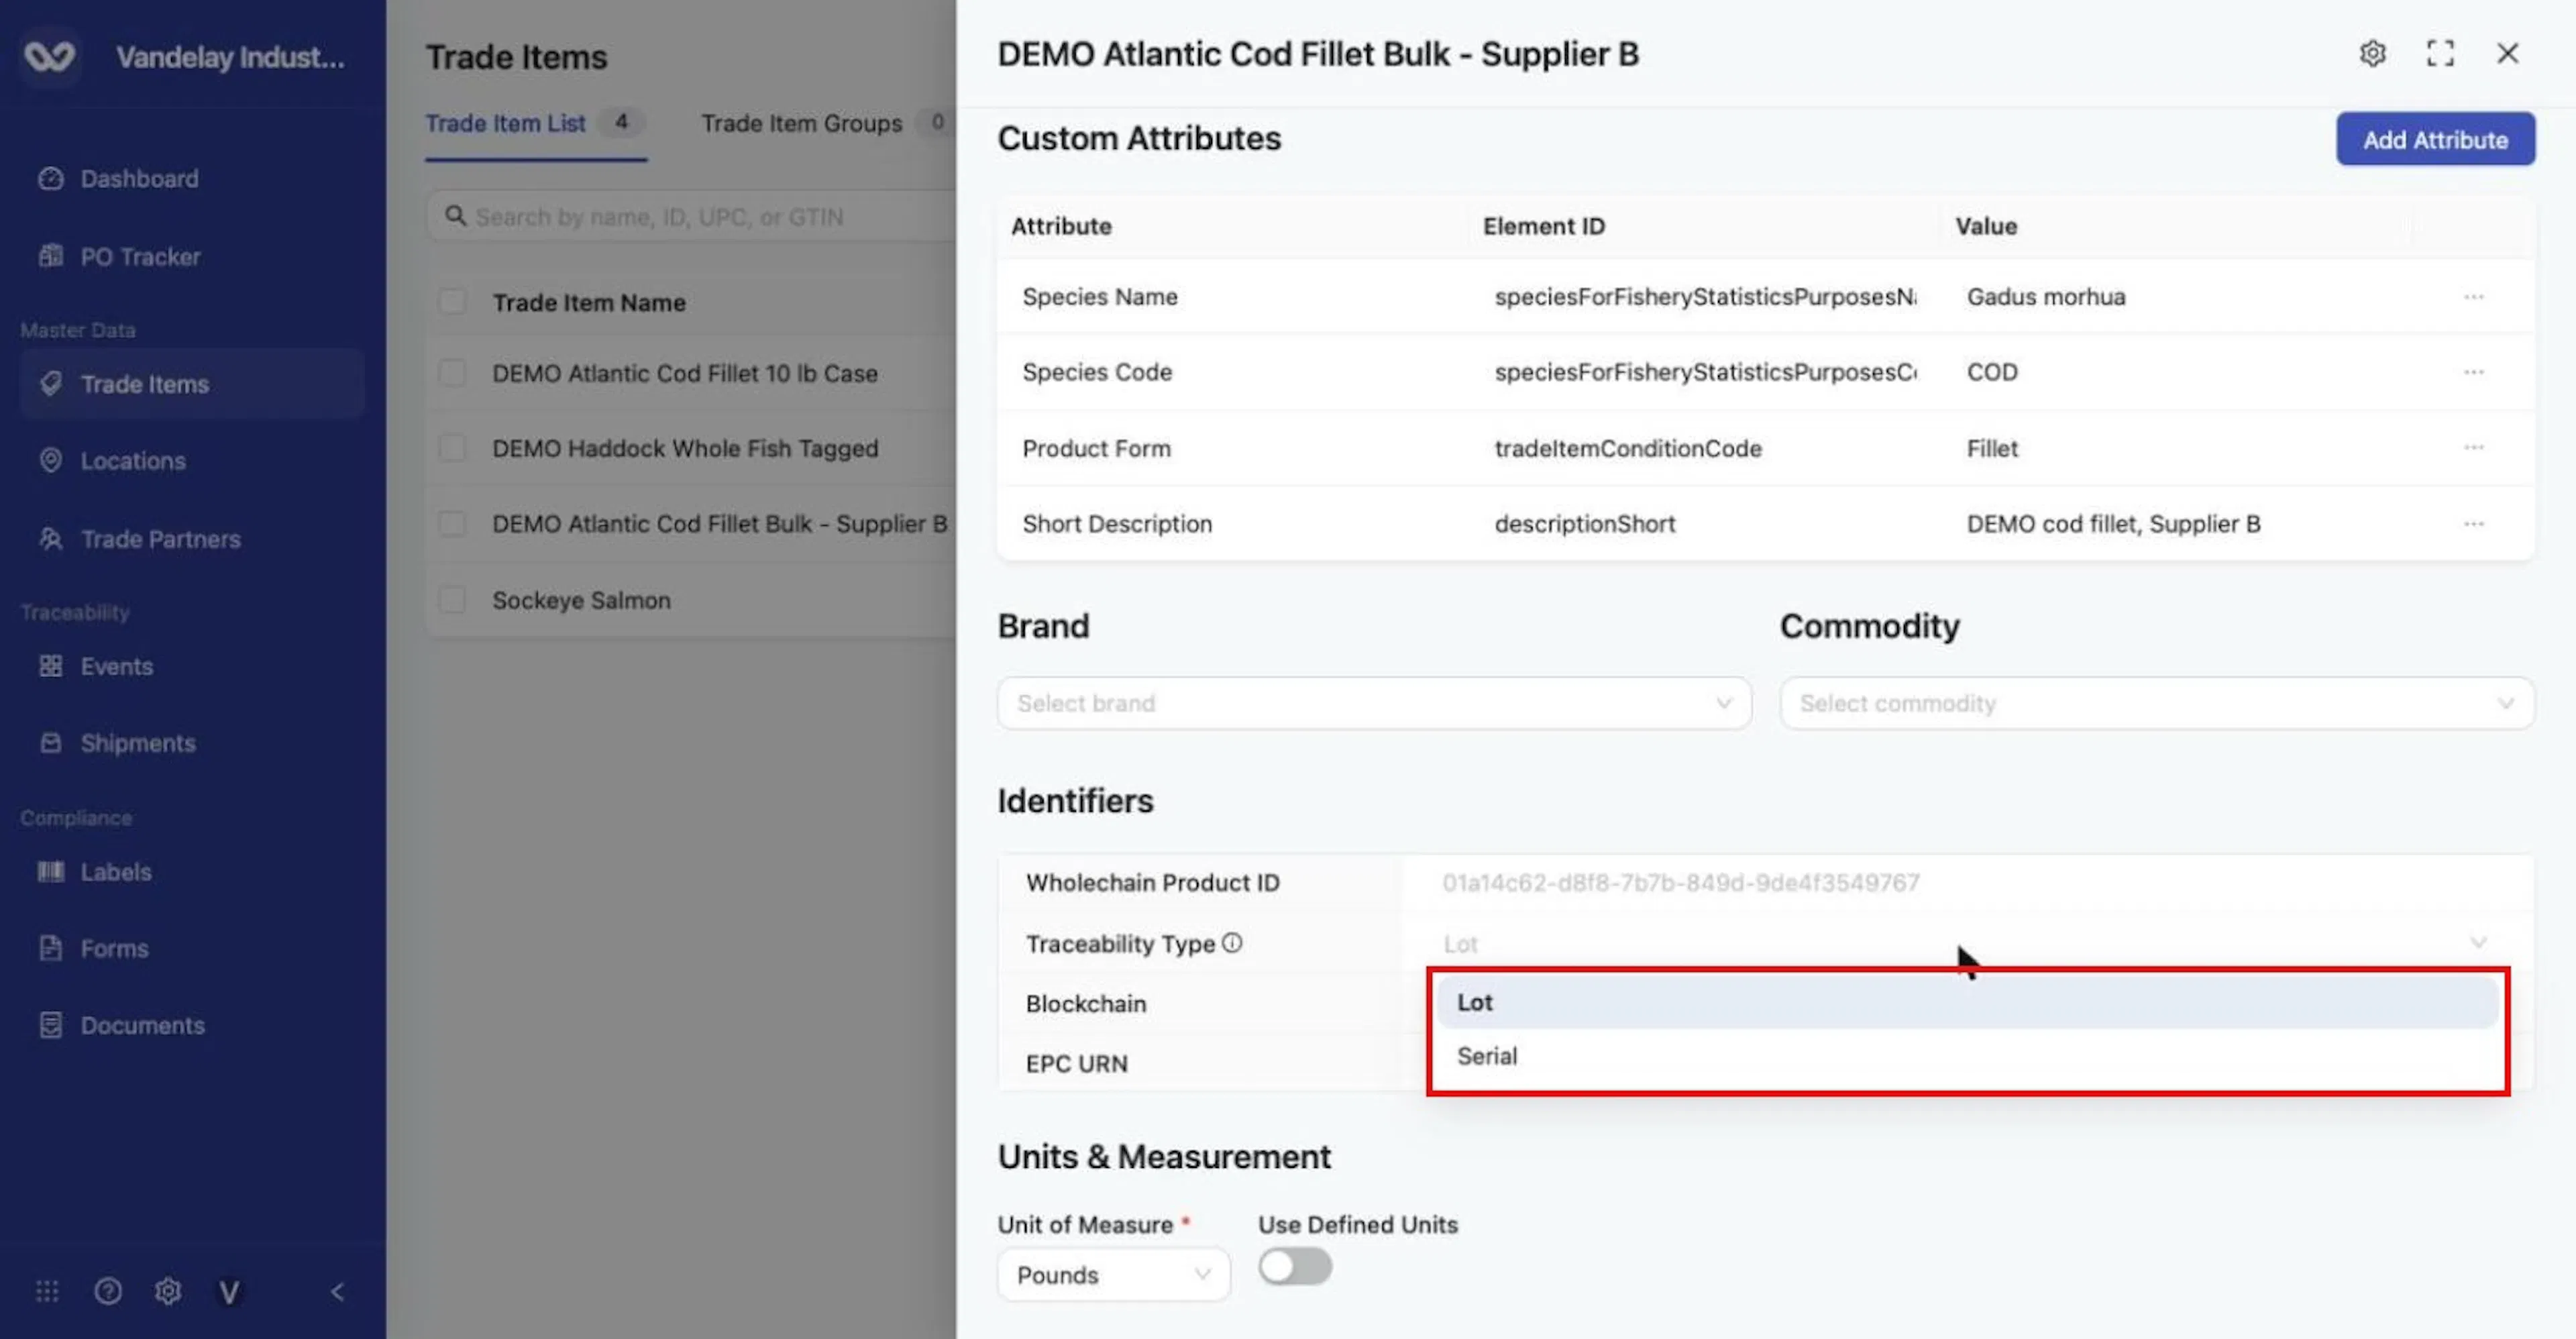Click the Traceability Type info icon
Viewport: 2576px width, 1339px height.
pyautogui.click(x=1232, y=942)
